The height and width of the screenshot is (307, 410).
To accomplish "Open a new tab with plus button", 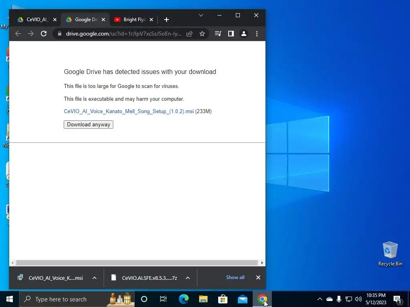I will pyautogui.click(x=167, y=20).
